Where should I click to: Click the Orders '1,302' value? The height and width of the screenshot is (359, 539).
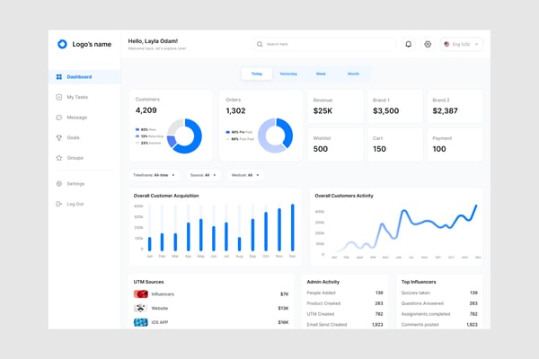pyautogui.click(x=235, y=110)
